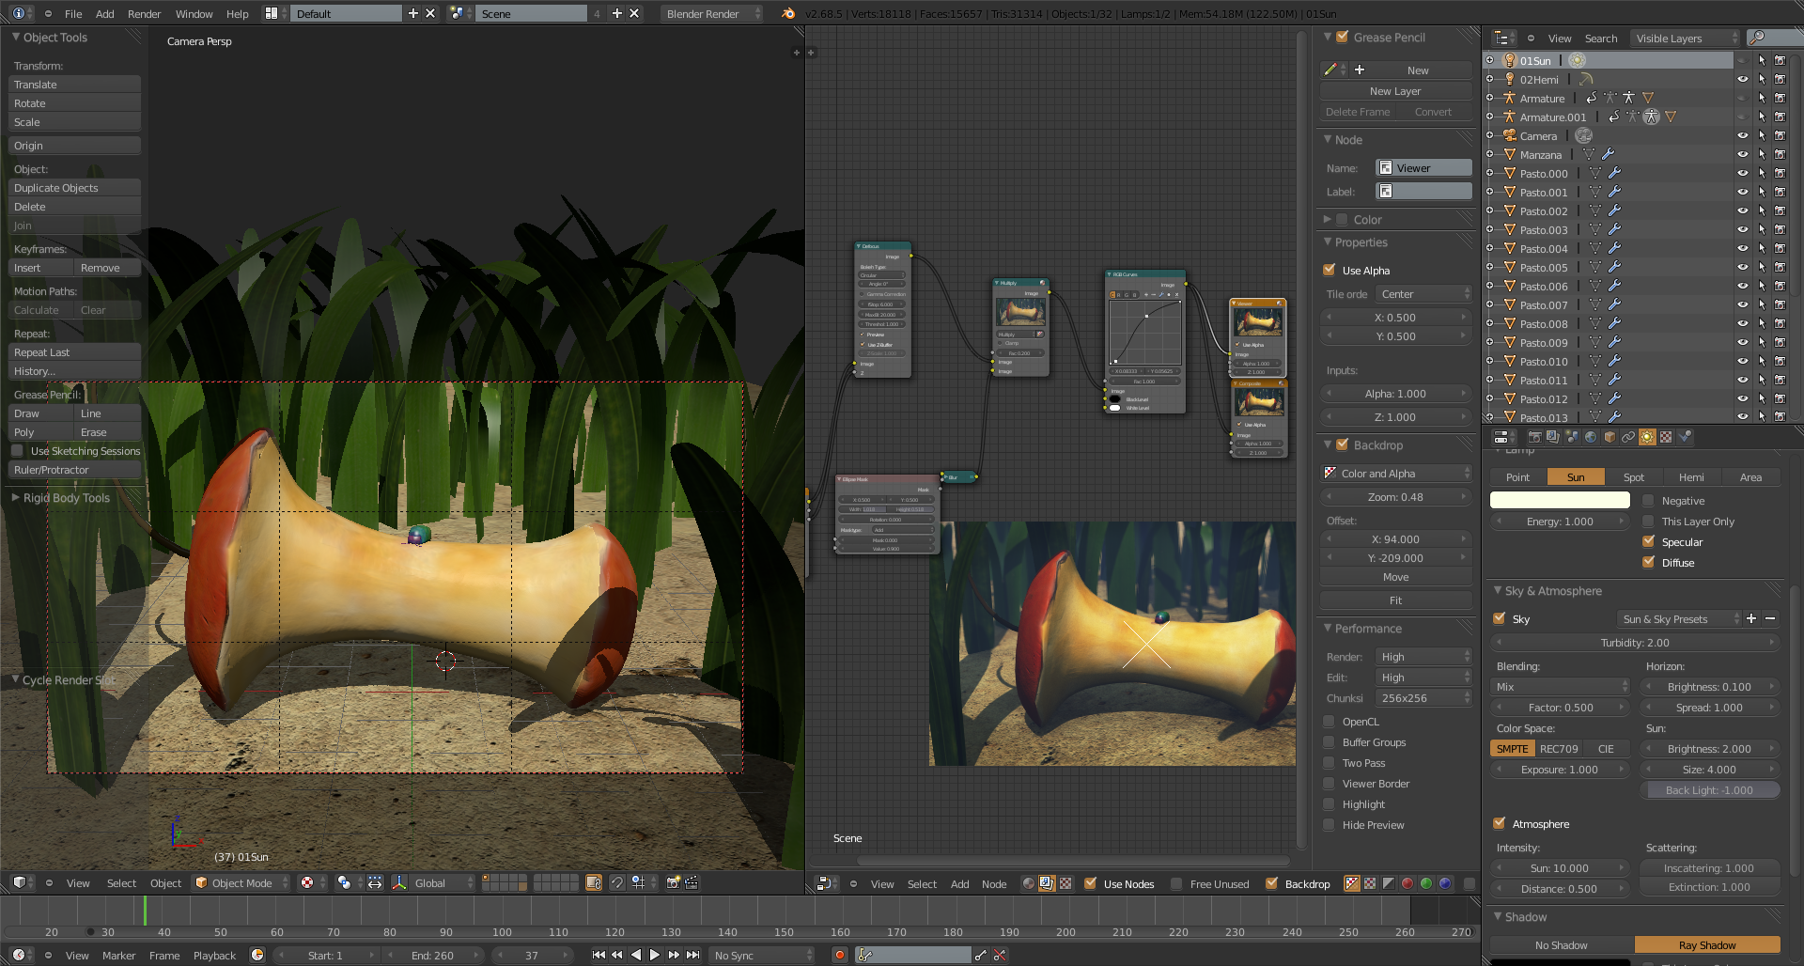The image size is (1804, 966).
Task: Click the wrench modifier icon beside Manzana
Action: (x=1608, y=154)
